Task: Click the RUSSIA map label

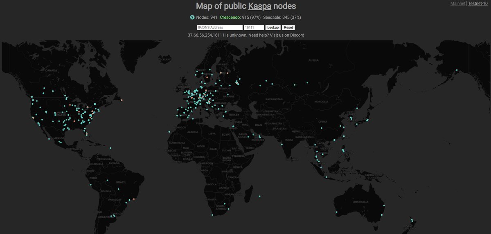Action: pyautogui.click(x=313, y=60)
